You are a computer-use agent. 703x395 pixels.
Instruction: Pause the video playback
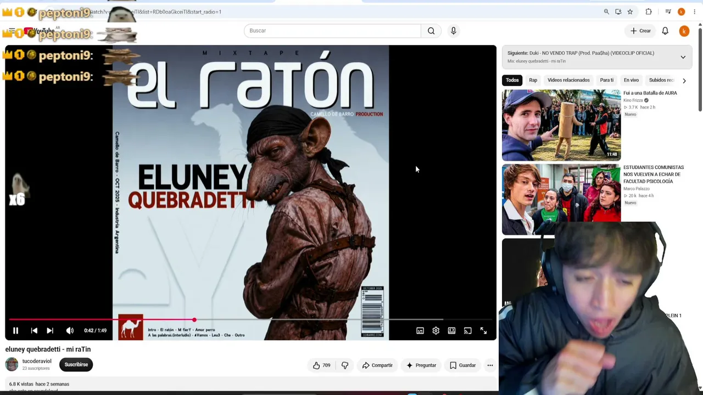pos(15,330)
